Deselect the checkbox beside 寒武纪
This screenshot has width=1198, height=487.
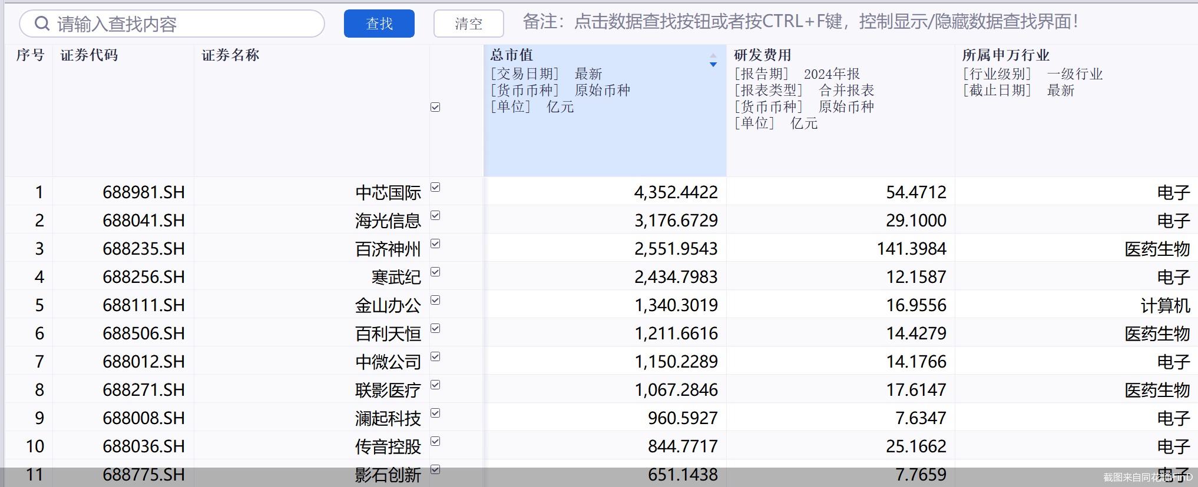(x=435, y=272)
